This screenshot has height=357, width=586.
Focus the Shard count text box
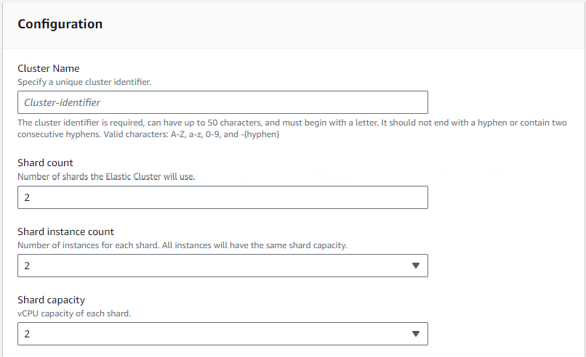coord(222,197)
